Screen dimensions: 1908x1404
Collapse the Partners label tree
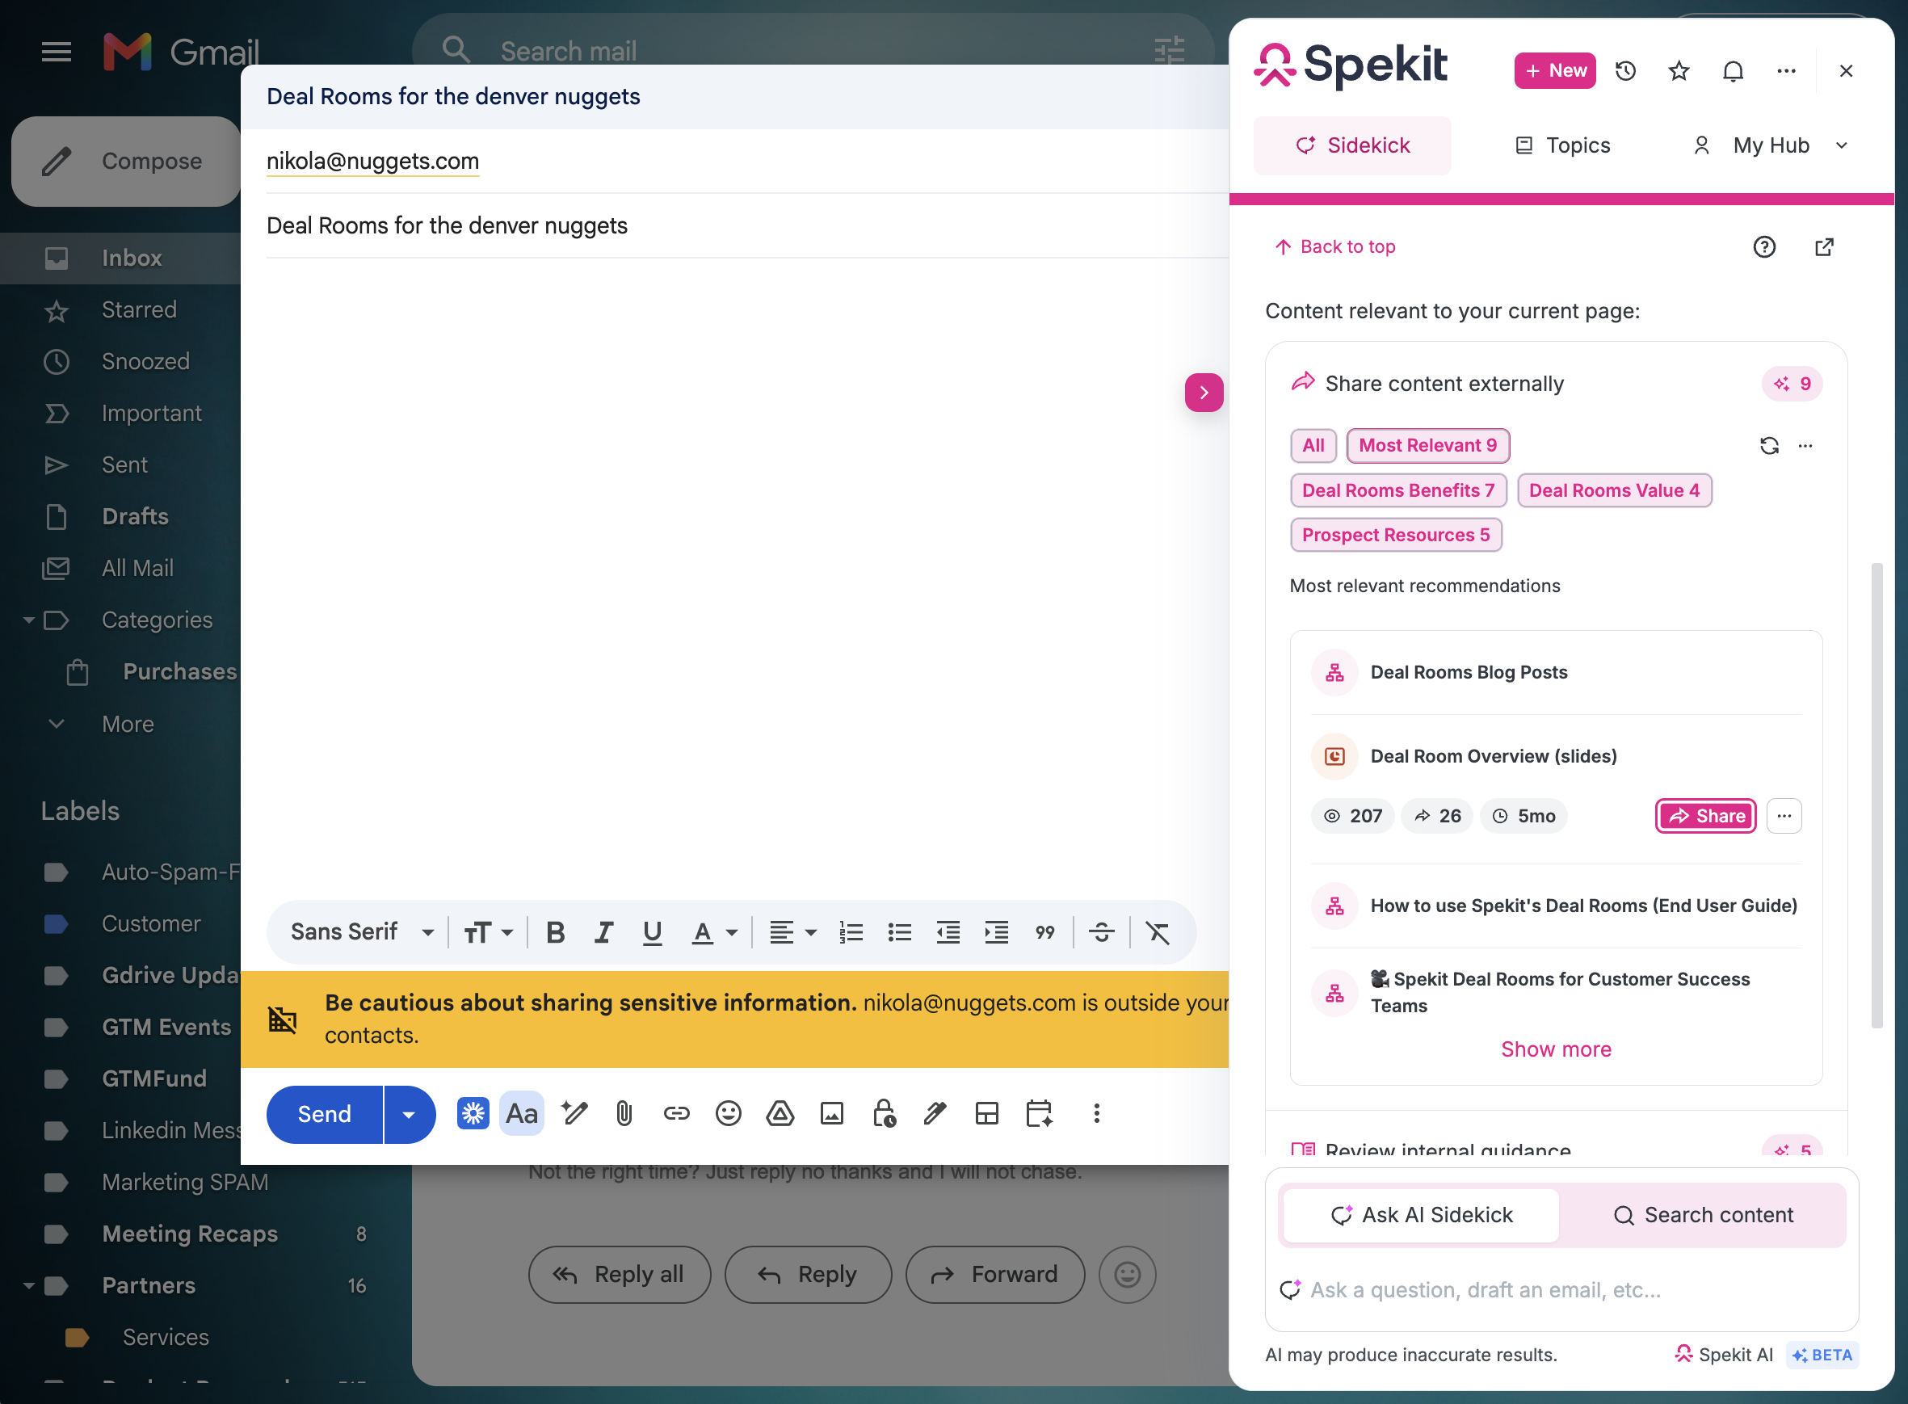[28, 1285]
